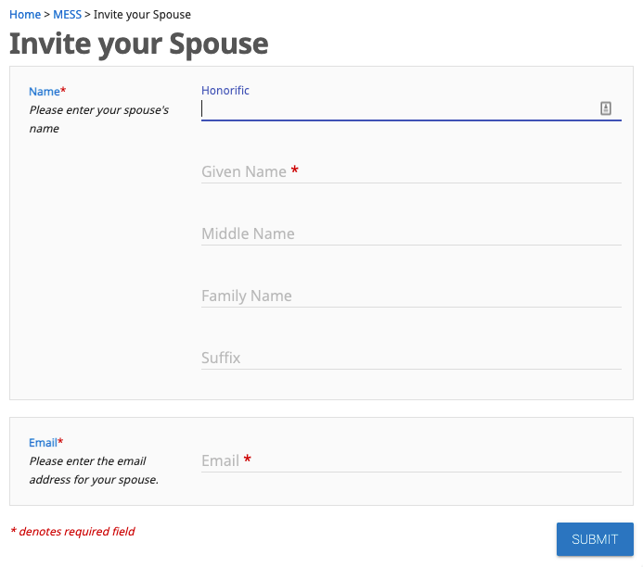Click into the Middle Name field
643x567 pixels.
click(411, 233)
